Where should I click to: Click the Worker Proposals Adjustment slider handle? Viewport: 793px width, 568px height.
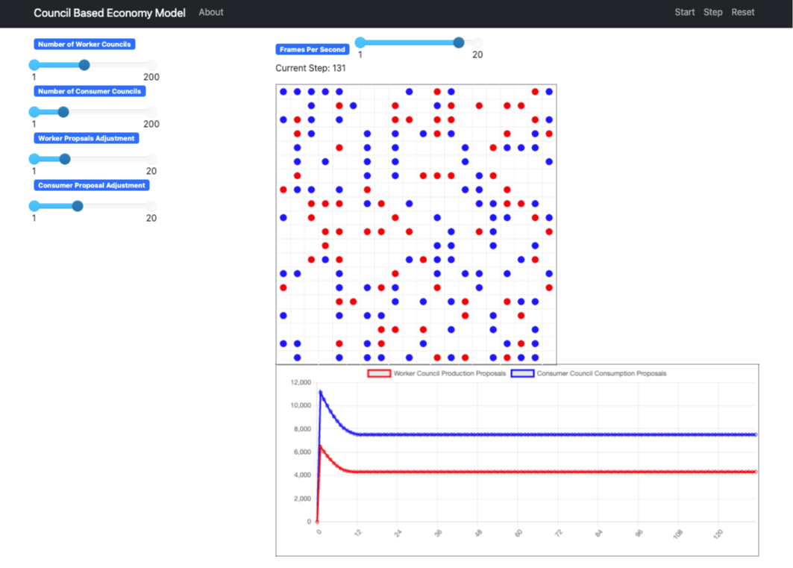[x=65, y=159]
